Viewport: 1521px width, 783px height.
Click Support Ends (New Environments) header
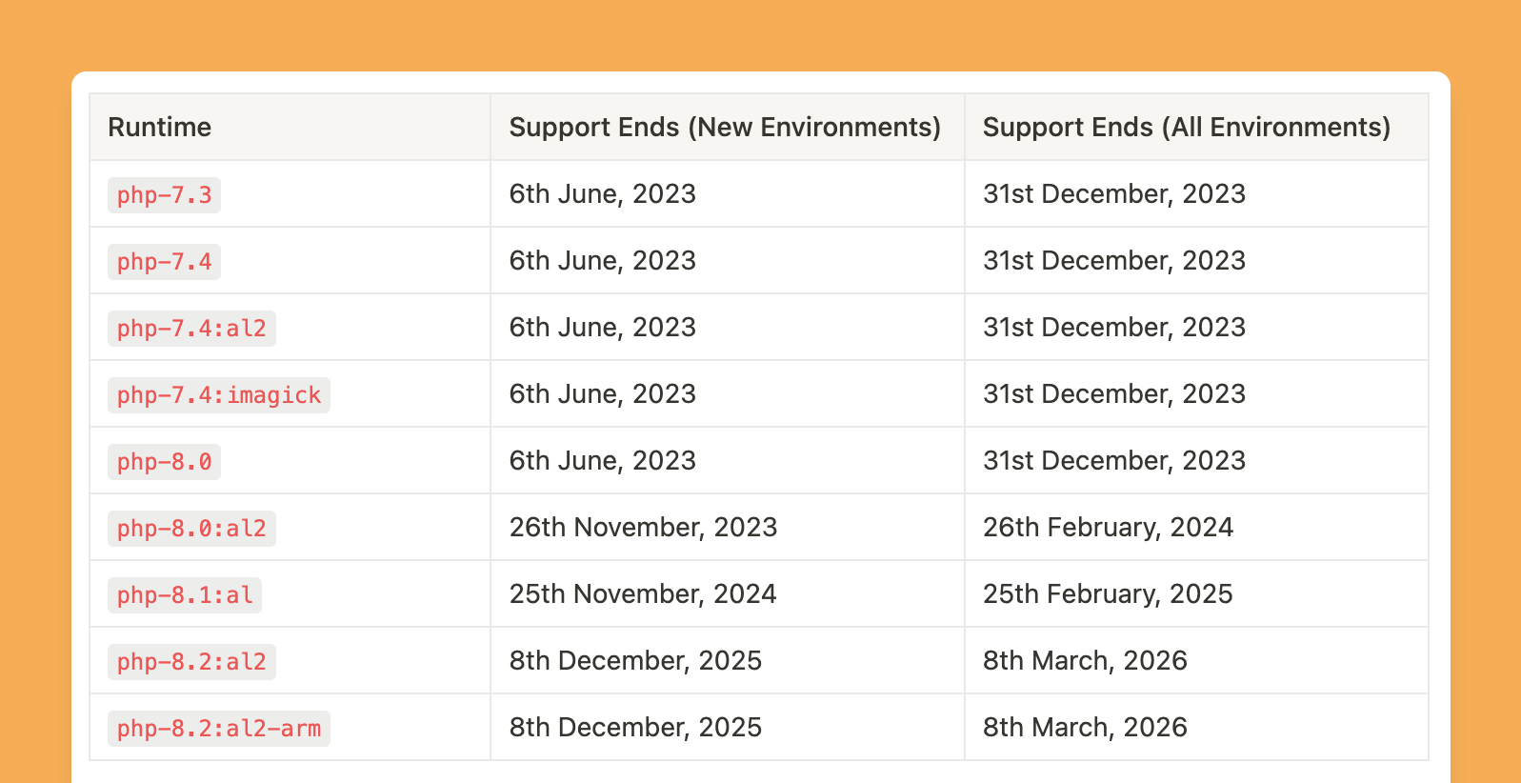(x=725, y=128)
